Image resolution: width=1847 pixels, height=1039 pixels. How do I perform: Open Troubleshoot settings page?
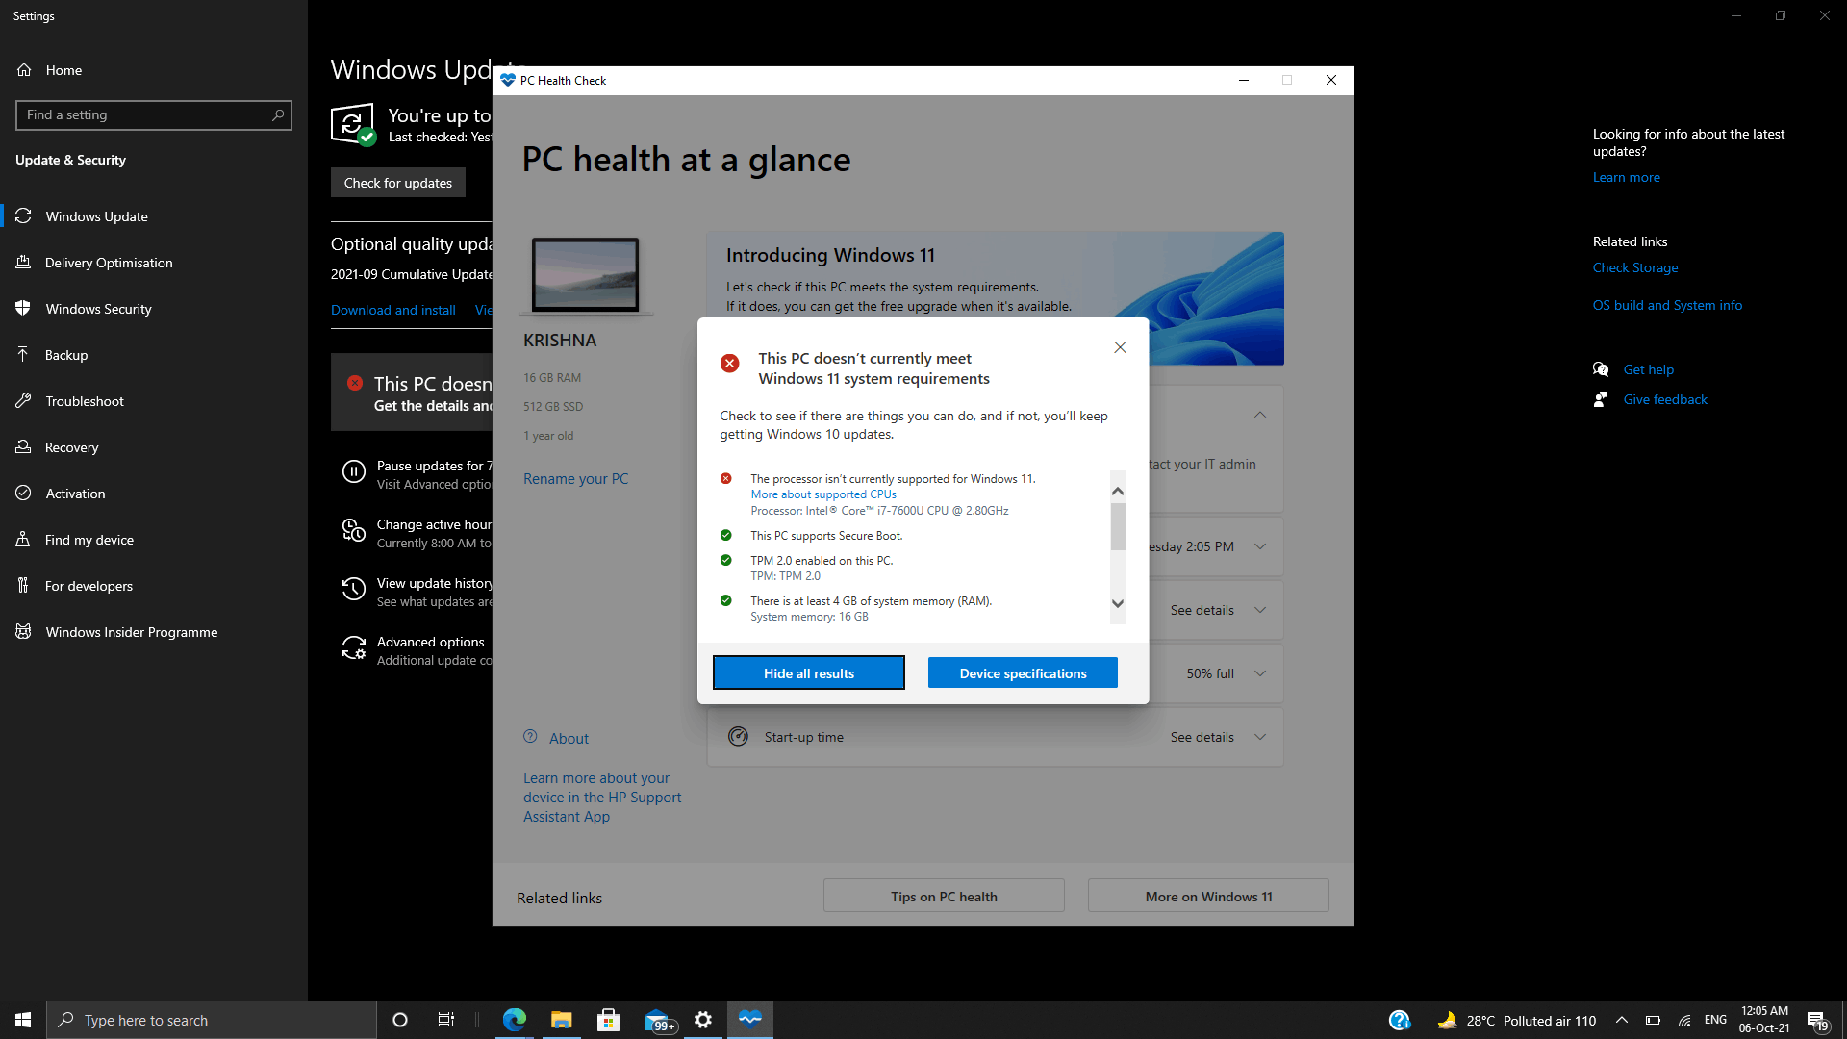[x=85, y=401]
